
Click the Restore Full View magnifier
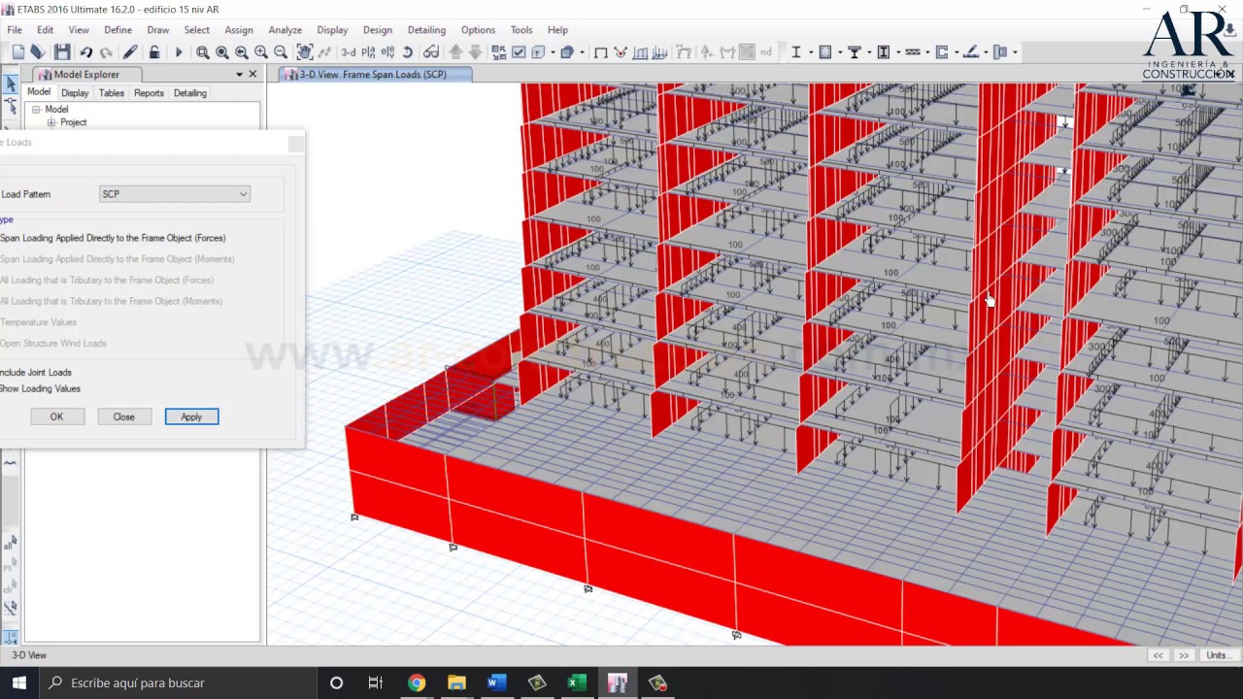point(222,52)
